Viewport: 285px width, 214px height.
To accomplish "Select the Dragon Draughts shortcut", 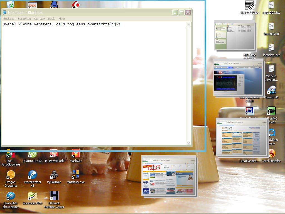I will click(11, 179).
